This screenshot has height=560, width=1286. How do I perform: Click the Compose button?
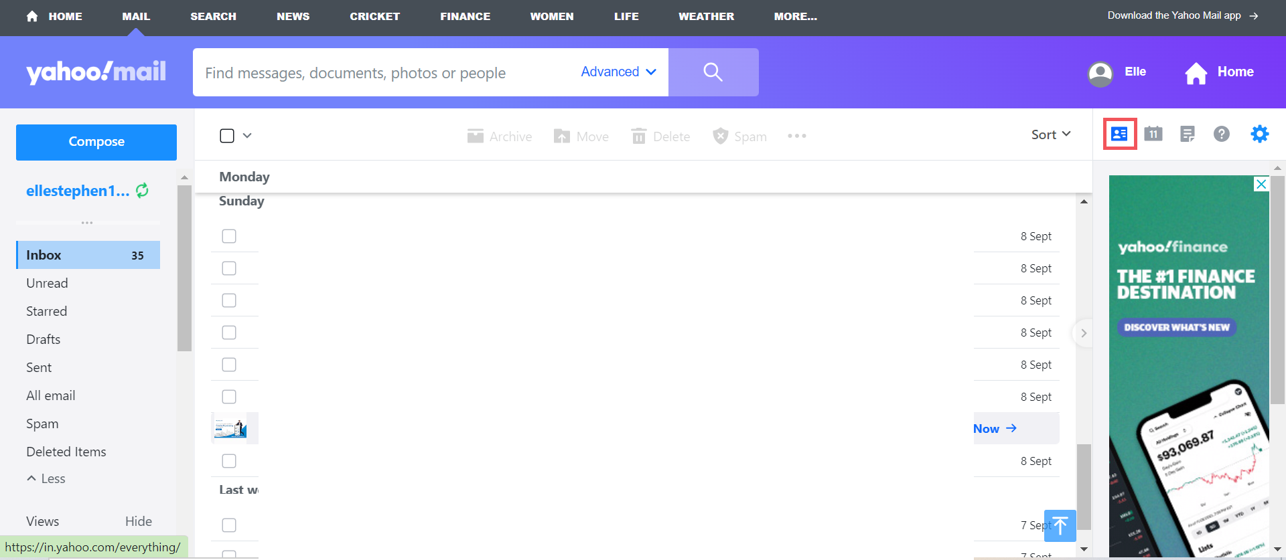(x=96, y=142)
